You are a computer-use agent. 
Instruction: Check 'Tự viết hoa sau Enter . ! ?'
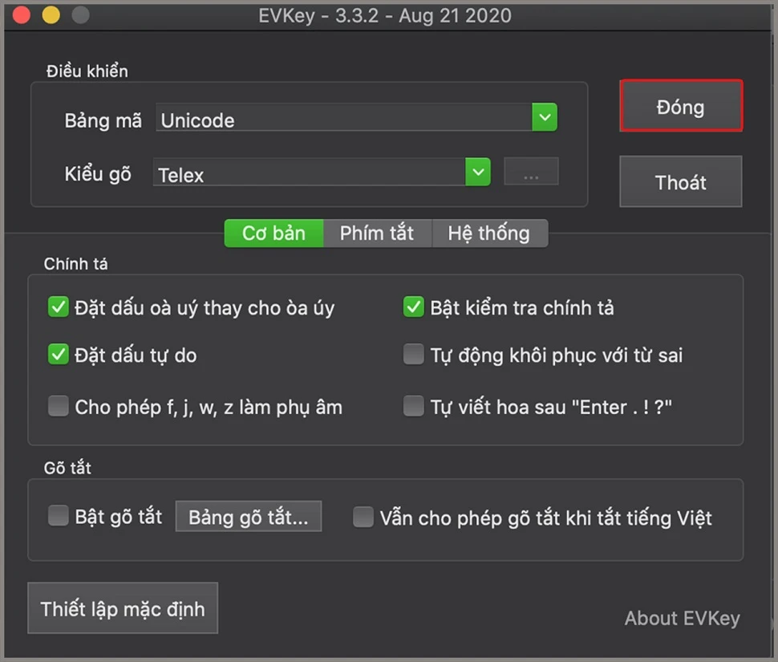click(x=413, y=406)
